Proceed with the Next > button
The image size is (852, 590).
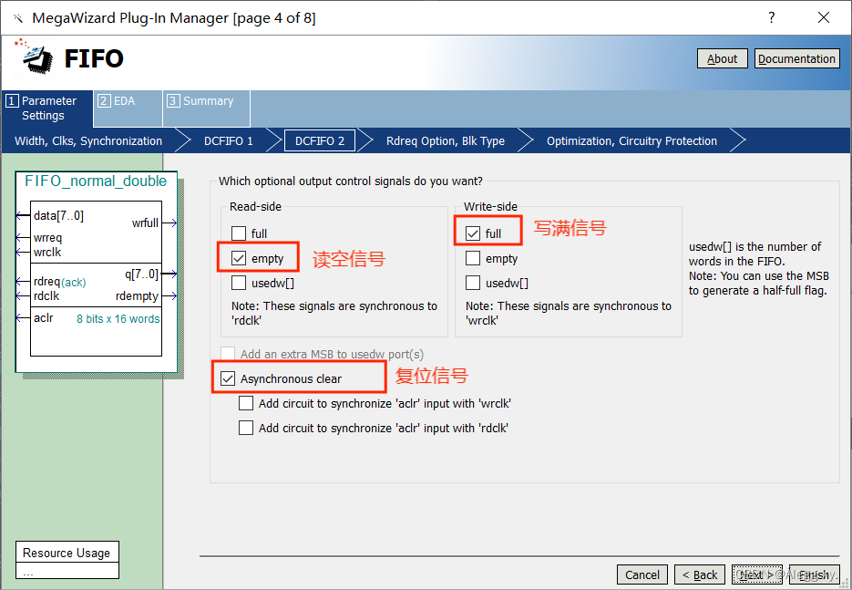pyautogui.click(x=757, y=574)
